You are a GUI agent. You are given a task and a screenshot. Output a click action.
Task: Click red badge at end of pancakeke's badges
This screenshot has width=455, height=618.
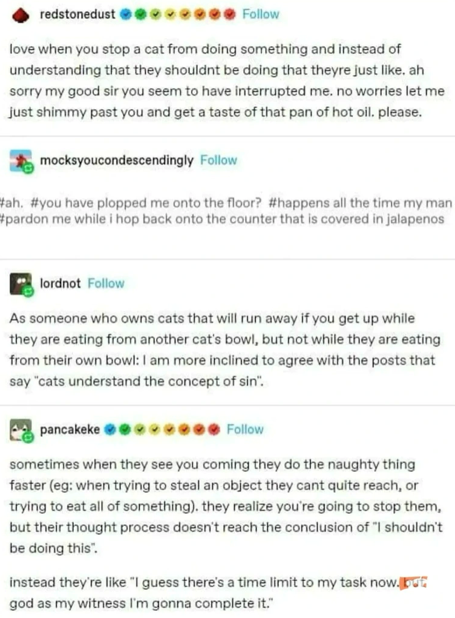(214, 429)
